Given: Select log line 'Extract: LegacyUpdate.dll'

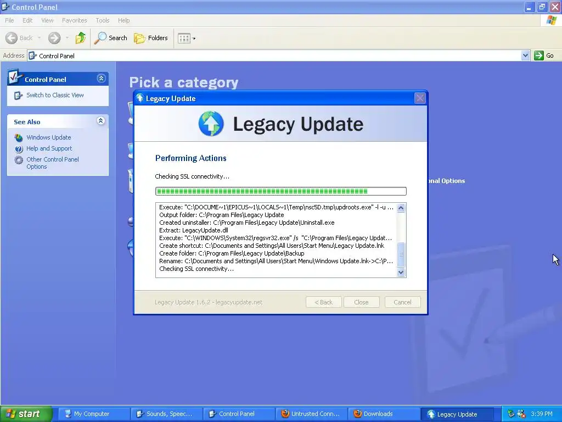Looking at the screenshot, I should tap(194, 230).
